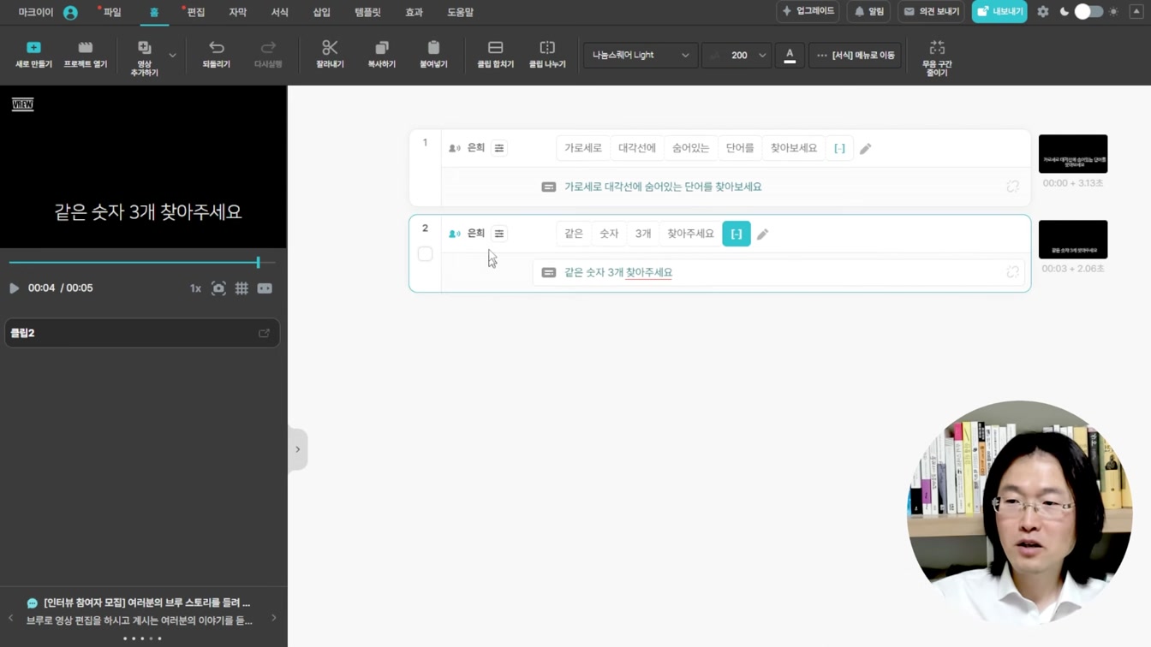Screen dimensions: 1151x647
Task: Expand the side panel with the chevron handle
Action: pyautogui.click(x=297, y=449)
